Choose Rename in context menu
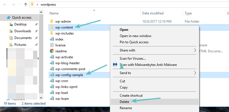This screenshot has height=112, width=229. click(155, 108)
